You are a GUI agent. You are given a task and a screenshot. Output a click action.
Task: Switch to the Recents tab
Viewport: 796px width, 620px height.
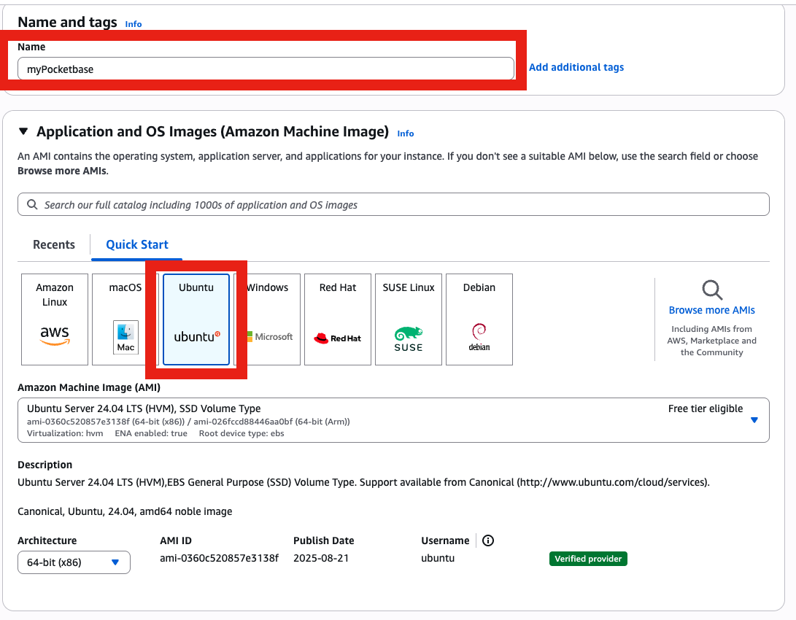pyautogui.click(x=53, y=244)
